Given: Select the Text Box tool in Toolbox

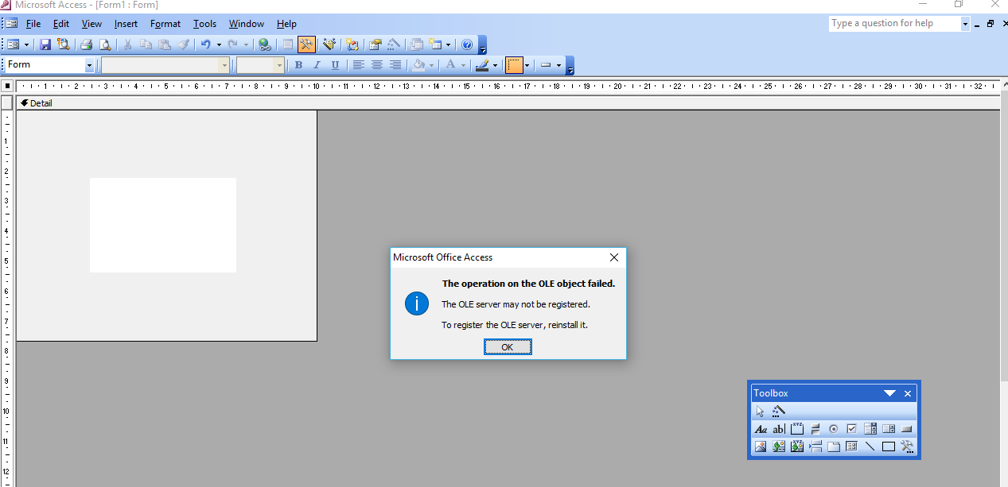Looking at the screenshot, I should (x=779, y=429).
